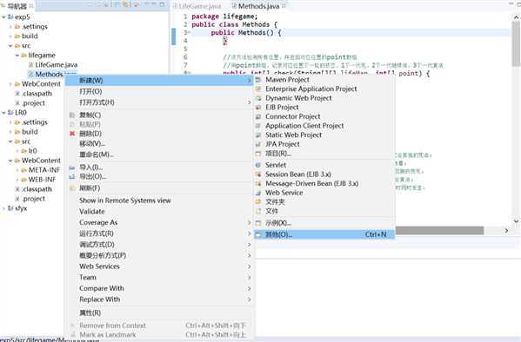521x342 pixels.
Task: Open the 打开方式(H) submenu arrow
Action: coord(249,102)
